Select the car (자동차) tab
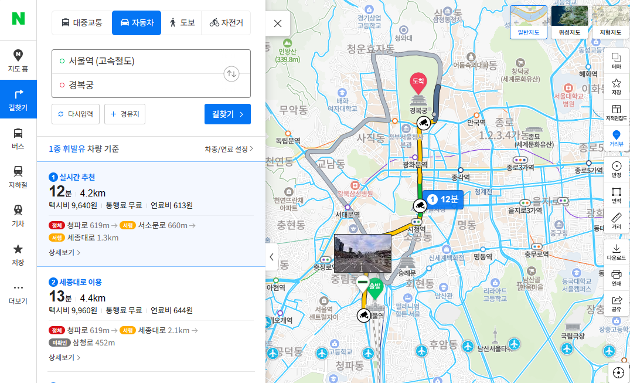Viewport: 630px width, 383px height. (x=137, y=22)
